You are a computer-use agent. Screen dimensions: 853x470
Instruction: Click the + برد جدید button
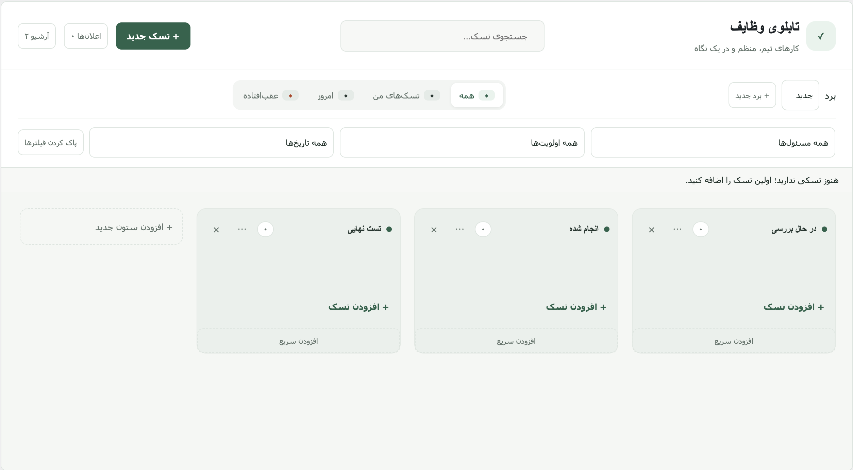tap(752, 95)
